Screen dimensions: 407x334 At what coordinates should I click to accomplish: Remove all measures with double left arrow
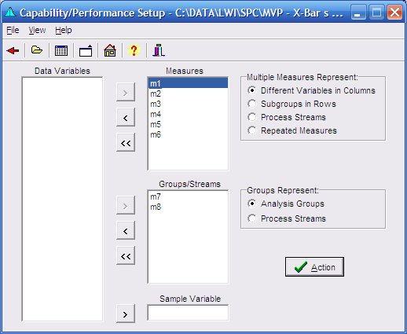click(x=126, y=142)
